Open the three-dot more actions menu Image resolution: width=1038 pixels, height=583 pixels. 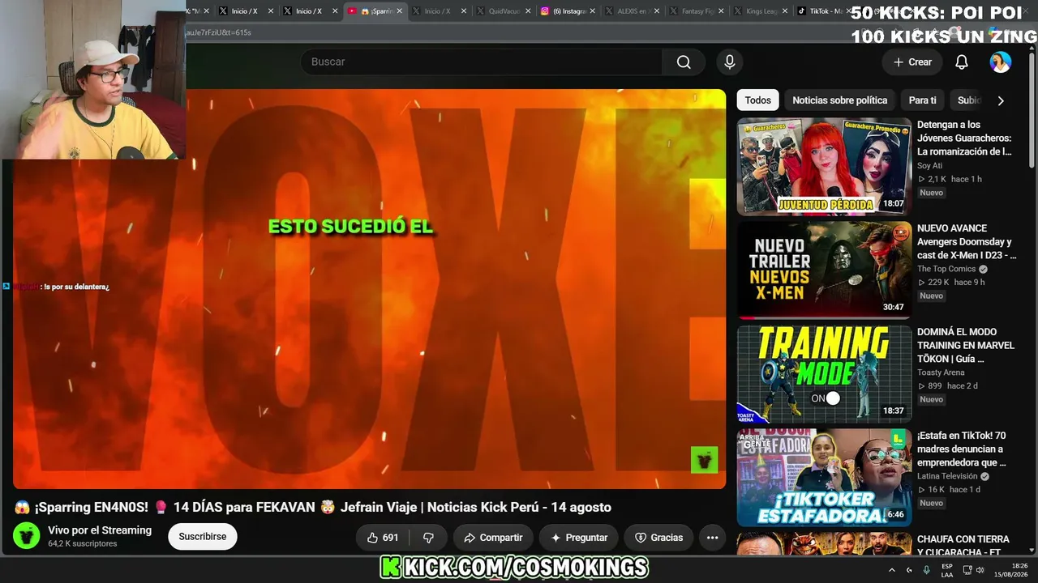coord(712,538)
